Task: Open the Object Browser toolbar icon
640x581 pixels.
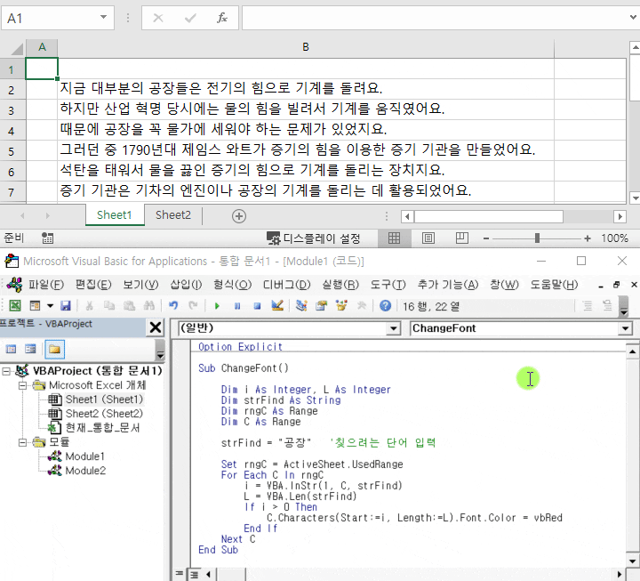Action: point(341,305)
